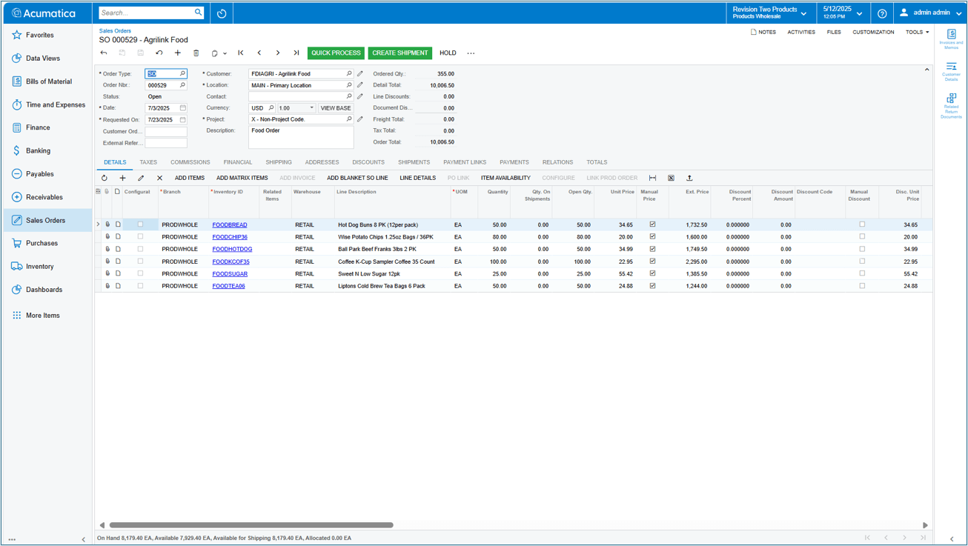Edit the customer with pencil icon
This screenshot has height=546, width=968.
[x=360, y=74]
